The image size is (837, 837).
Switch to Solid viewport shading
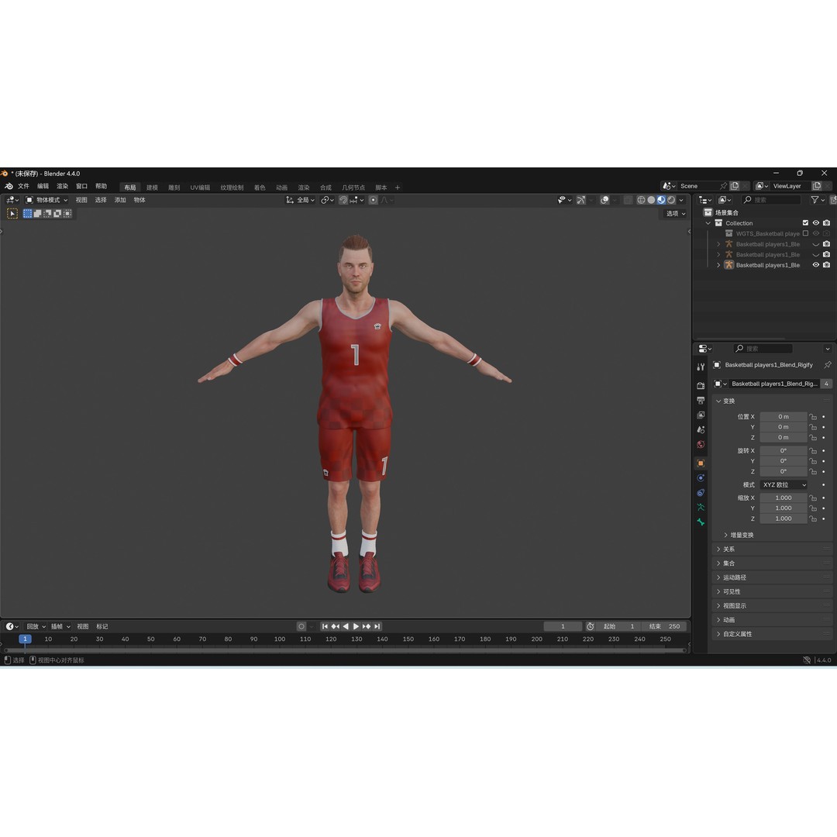pos(651,200)
